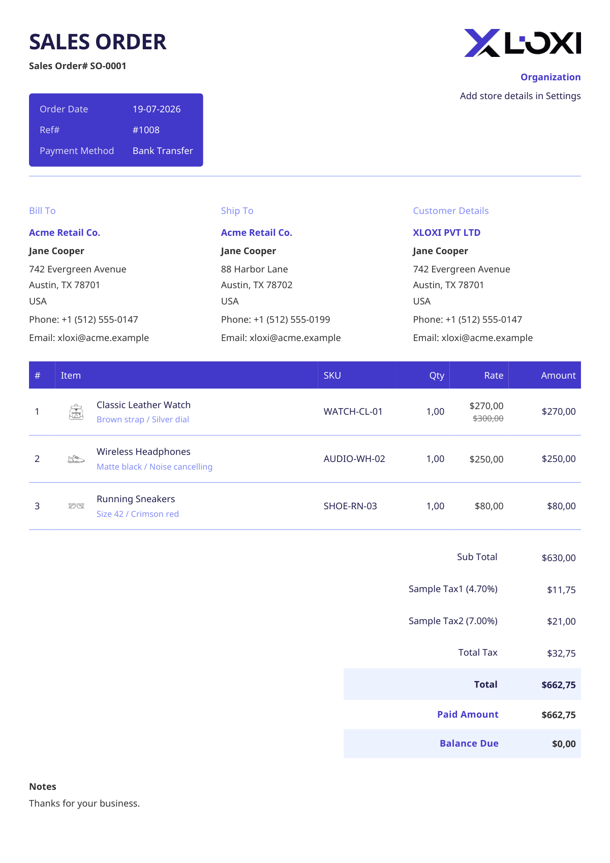
Task: Click Austin, TX 78702 in Ship To
Action: 257,285
